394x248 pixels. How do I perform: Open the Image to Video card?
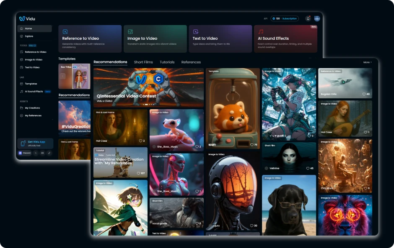click(155, 38)
